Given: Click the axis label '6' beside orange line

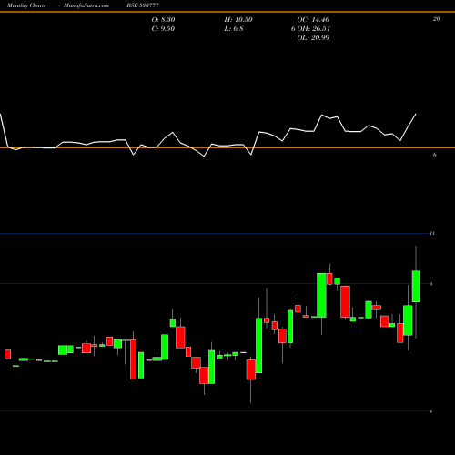Looking at the screenshot, I should (x=435, y=155).
